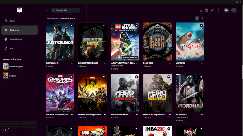The image size is (243, 136).
Task: Open the gift box icon
Action: click(207, 10)
